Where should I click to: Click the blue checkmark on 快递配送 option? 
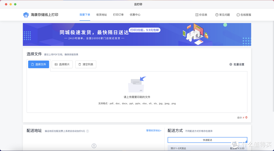click(x=246, y=141)
